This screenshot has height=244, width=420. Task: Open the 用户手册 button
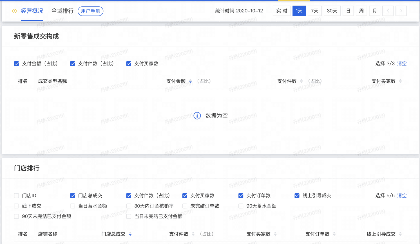click(x=91, y=11)
